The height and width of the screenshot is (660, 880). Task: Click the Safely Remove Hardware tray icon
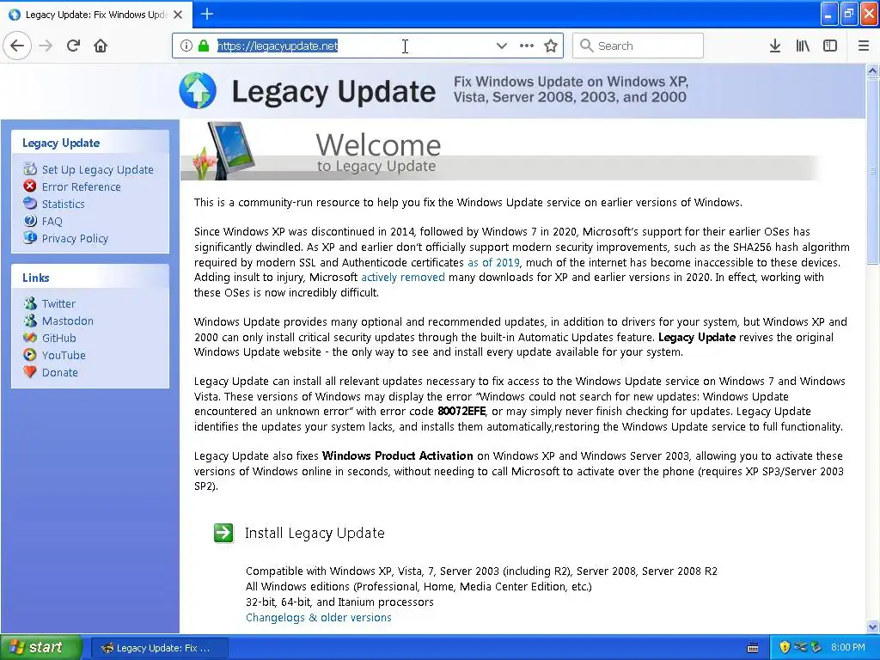816,647
